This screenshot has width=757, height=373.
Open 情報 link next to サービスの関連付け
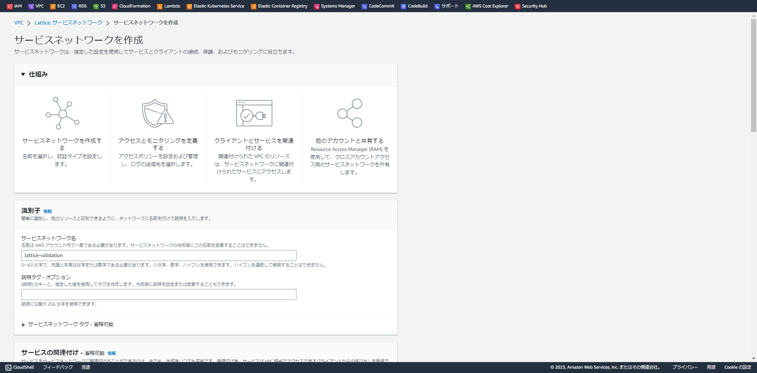[112, 353]
